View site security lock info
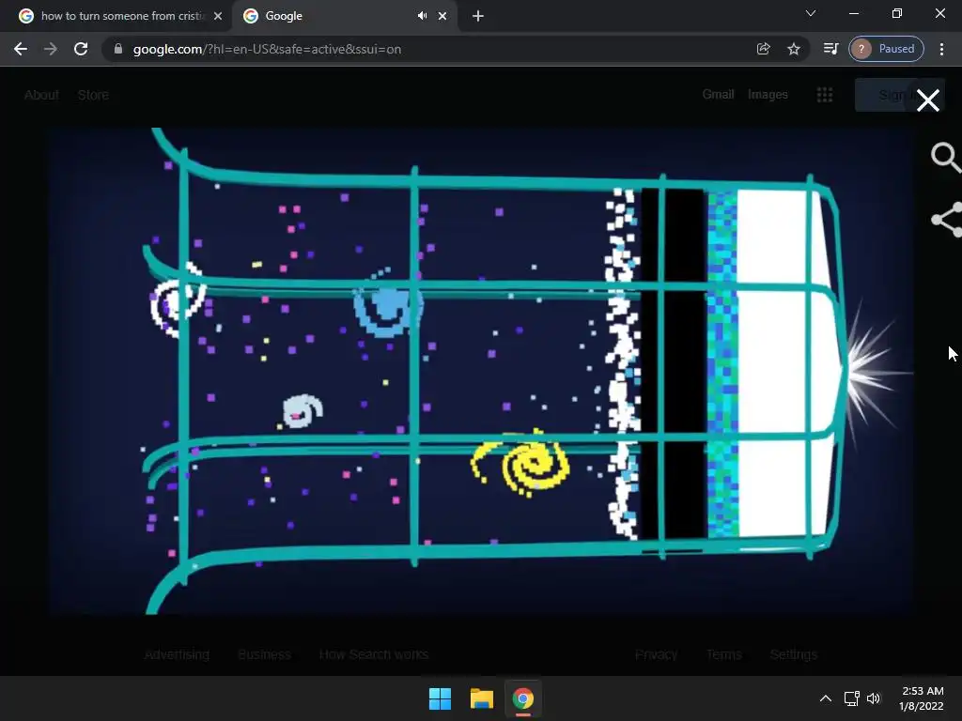 point(117,49)
